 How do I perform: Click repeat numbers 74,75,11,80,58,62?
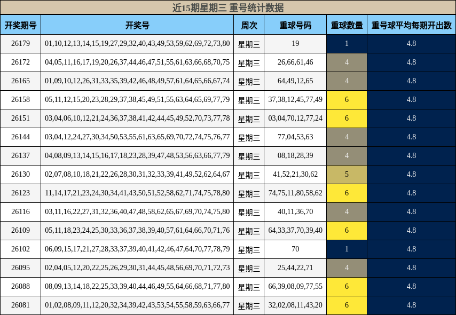(295, 193)
